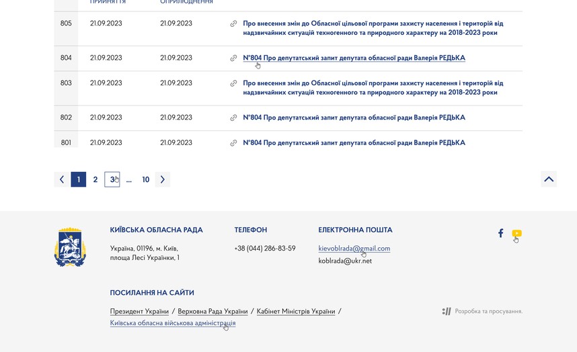Click adoption date in row 803
The width and height of the screenshot is (577, 352).
tap(106, 83)
